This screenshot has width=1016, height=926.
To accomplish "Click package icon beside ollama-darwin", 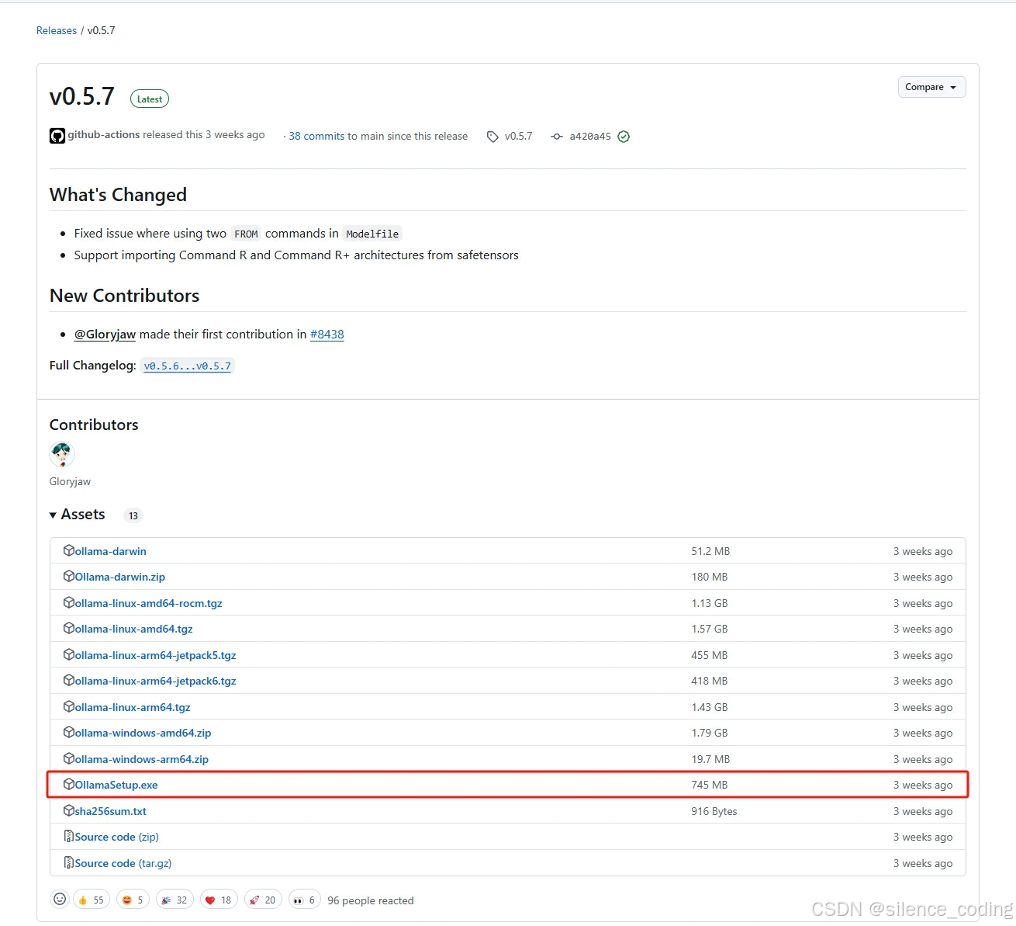I will (x=69, y=550).
